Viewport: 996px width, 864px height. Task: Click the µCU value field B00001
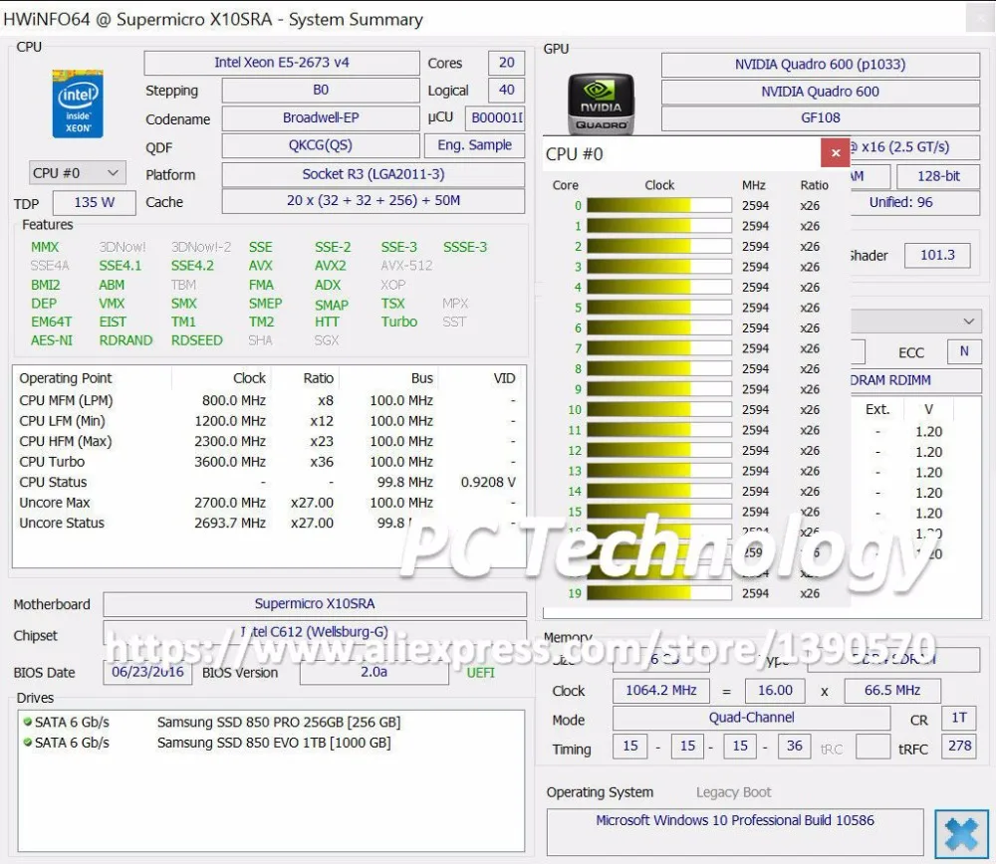[495, 118]
